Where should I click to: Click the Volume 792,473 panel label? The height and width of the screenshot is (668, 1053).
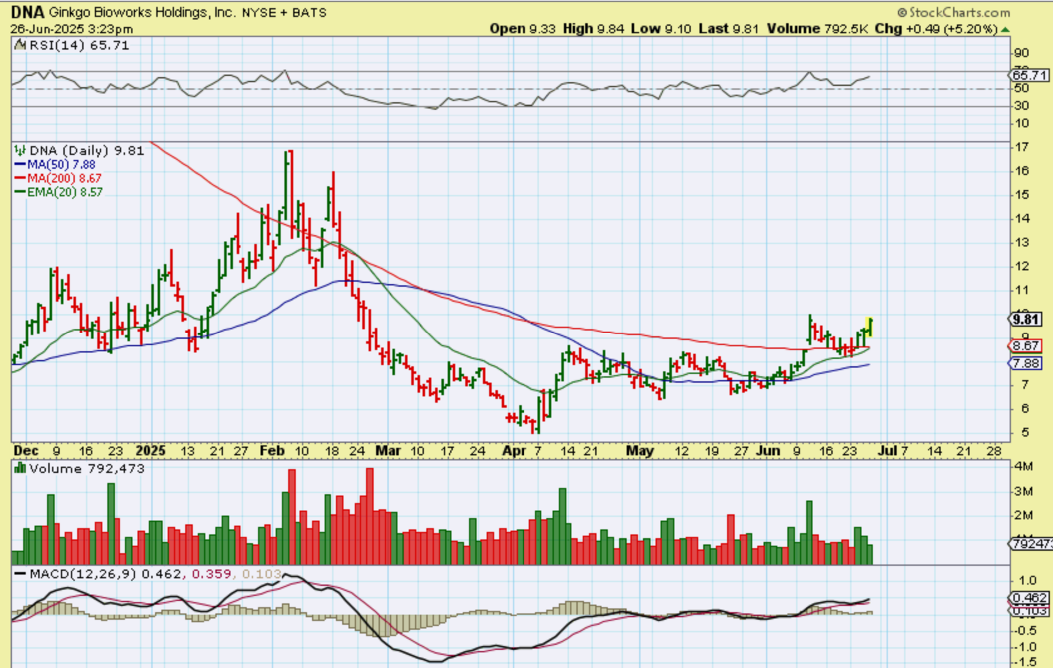coord(87,469)
